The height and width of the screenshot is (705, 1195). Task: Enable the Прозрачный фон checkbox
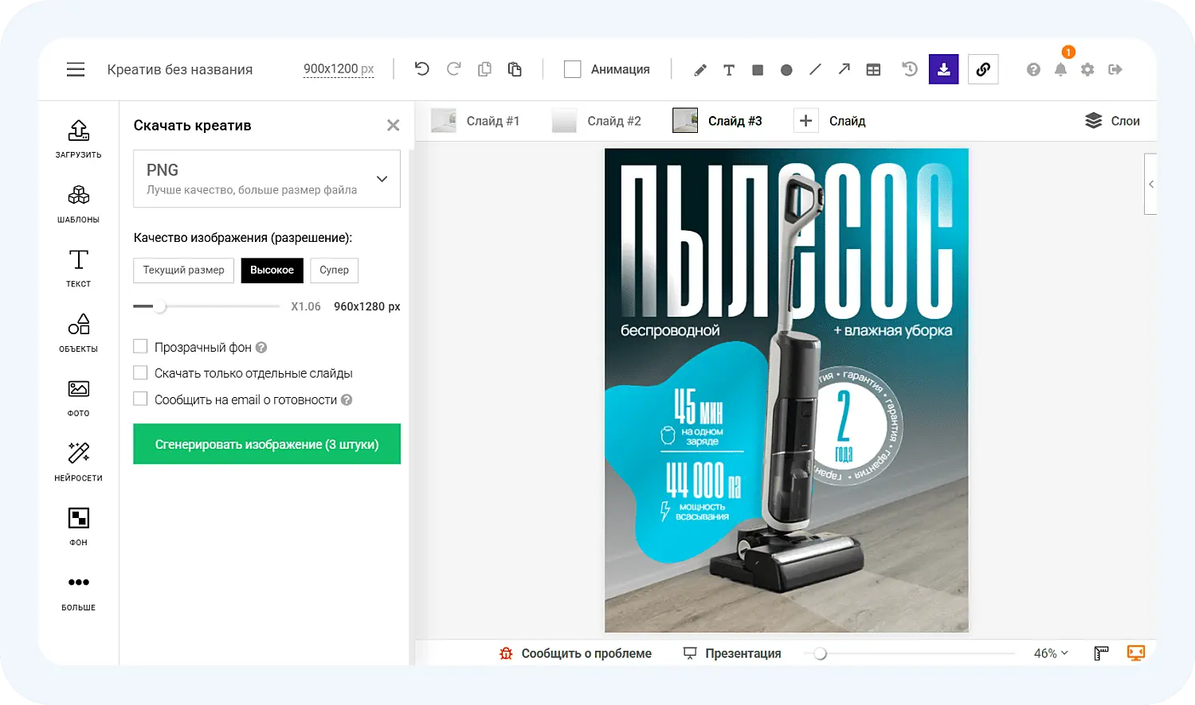[140, 347]
